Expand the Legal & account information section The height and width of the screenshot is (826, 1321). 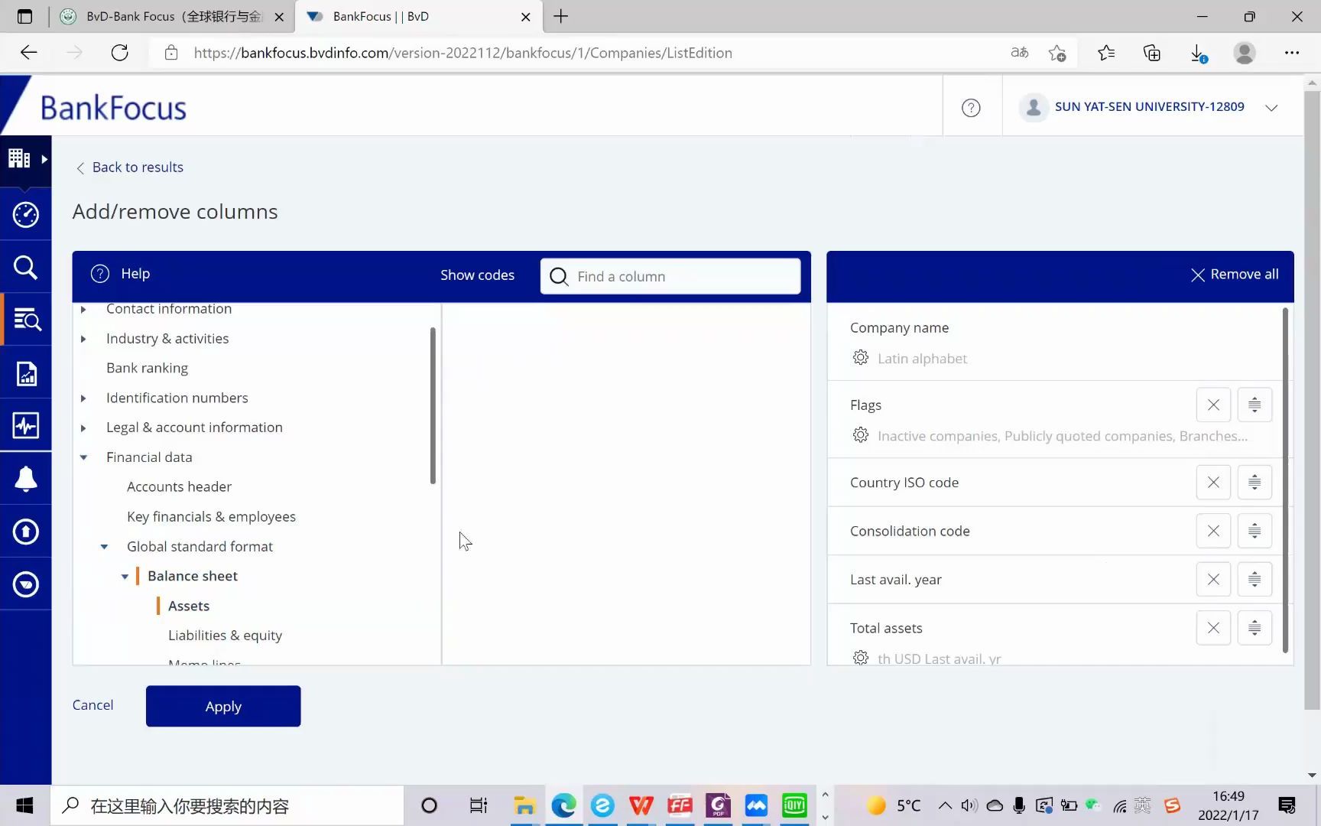[83, 428]
